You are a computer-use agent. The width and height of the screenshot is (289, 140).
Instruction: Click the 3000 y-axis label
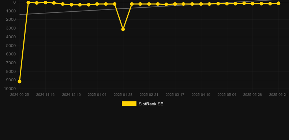coord(11,28)
